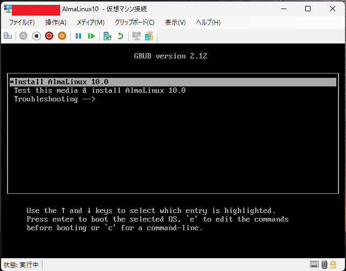Click the green Reset VM icon
Viewport: 346px width, 271px height.
click(x=91, y=36)
